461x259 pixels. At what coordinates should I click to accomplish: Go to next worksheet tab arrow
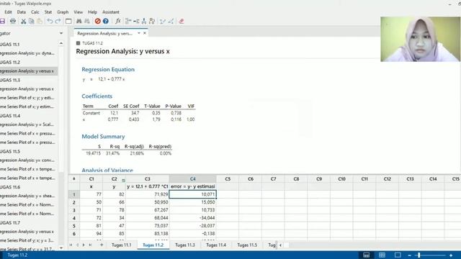coord(84,245)
